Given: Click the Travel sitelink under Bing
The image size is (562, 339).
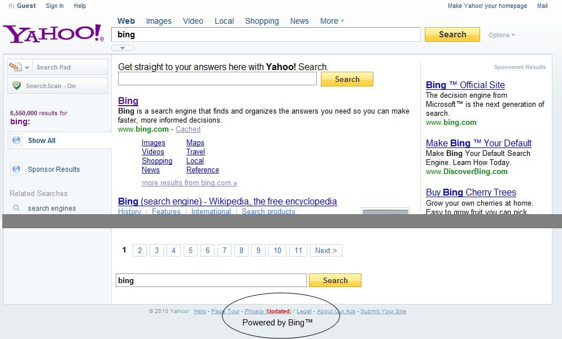Looking at the screenshot, I should pyautogui.click(x=195, y=151).
